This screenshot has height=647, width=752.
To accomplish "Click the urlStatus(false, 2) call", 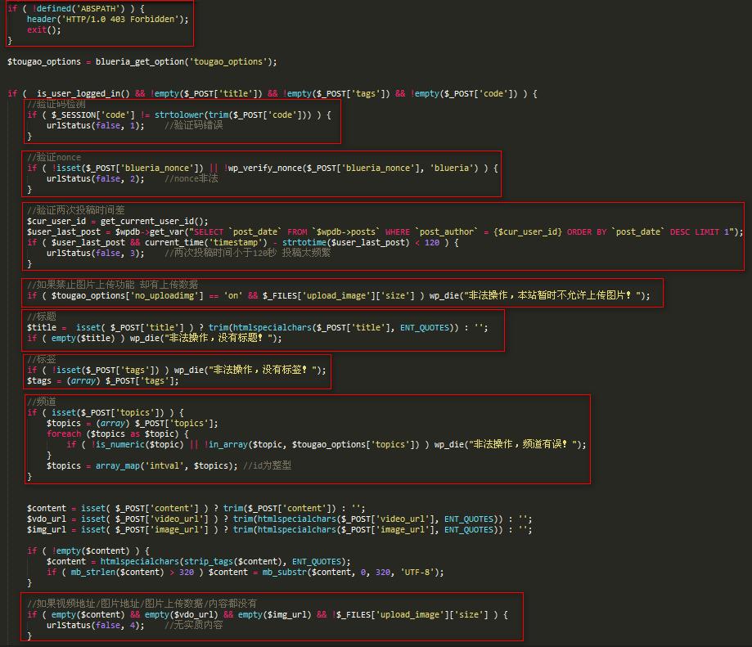I will click(x=95, y=178).
